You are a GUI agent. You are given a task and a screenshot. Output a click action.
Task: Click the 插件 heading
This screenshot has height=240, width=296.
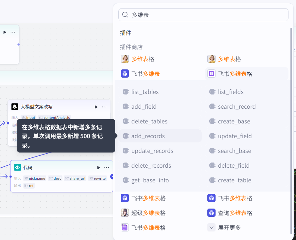click(x=126, y=33)
